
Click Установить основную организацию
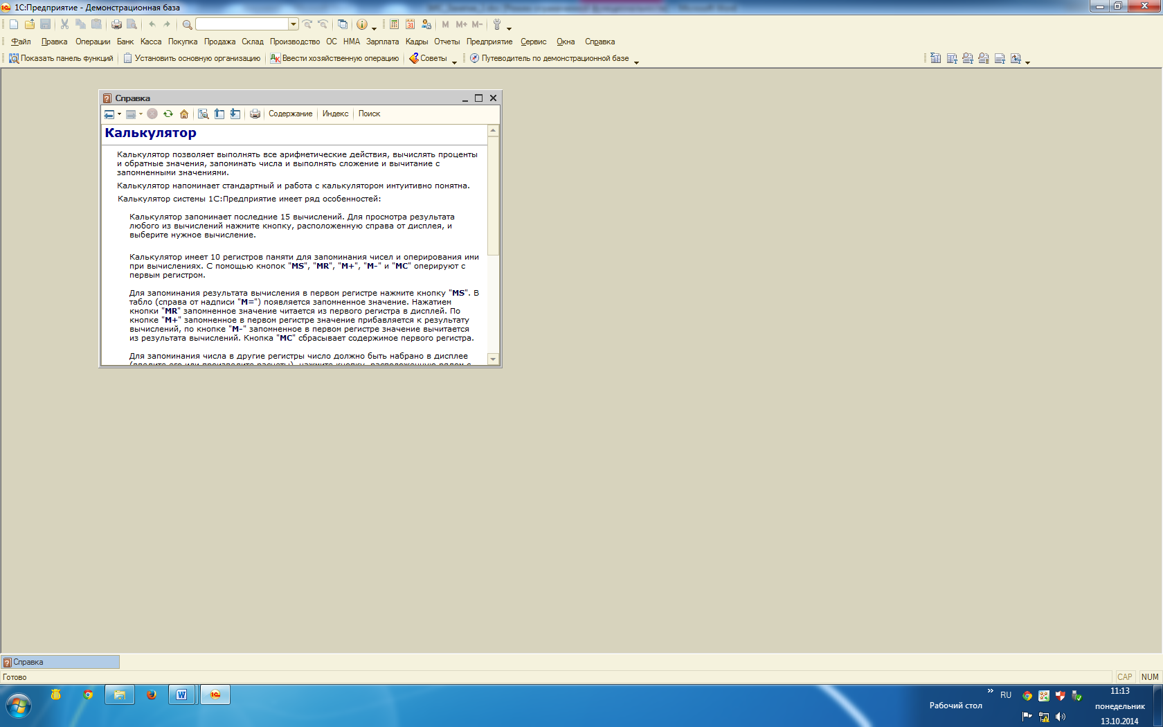tap(192, 58)
